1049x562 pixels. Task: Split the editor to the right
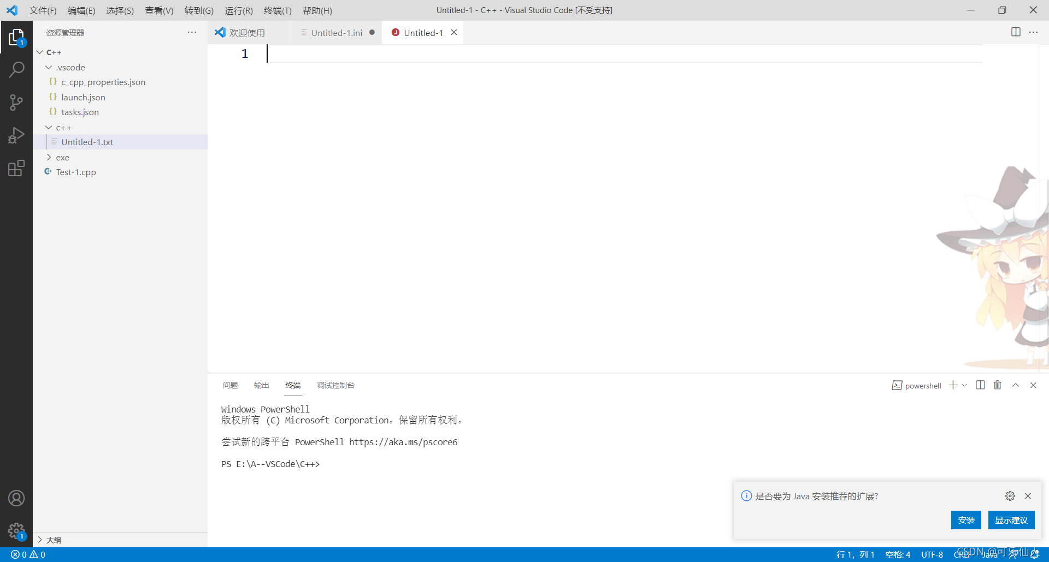1016,32
